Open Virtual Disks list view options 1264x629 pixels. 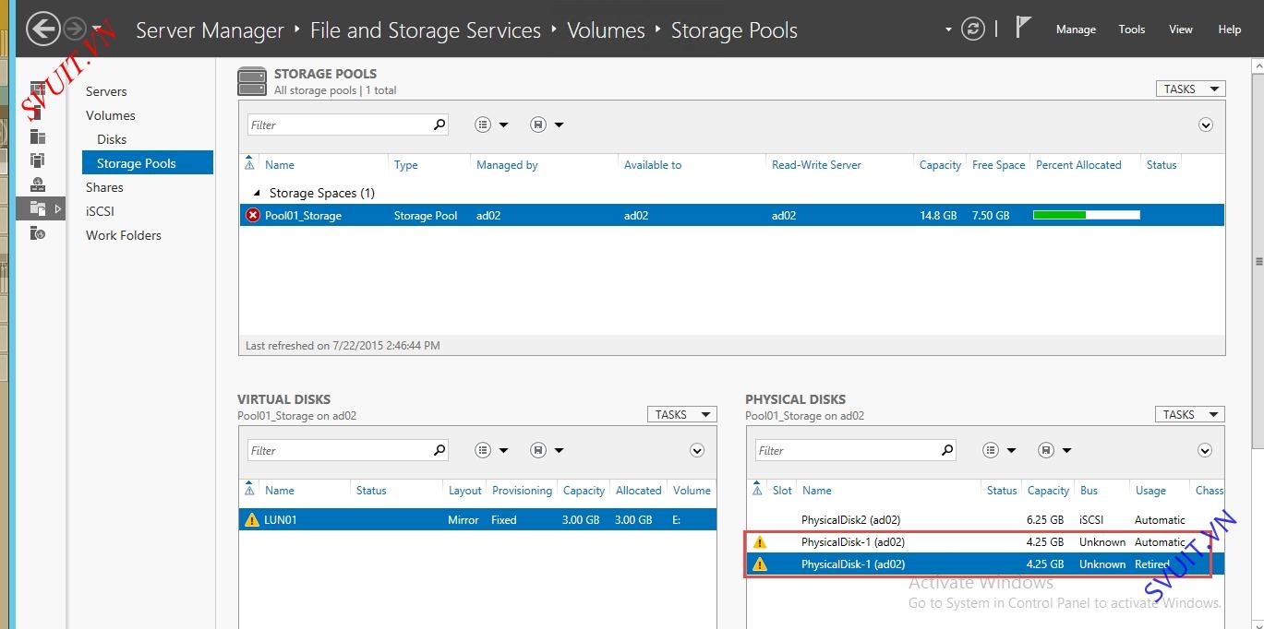[x=491, y=450]
